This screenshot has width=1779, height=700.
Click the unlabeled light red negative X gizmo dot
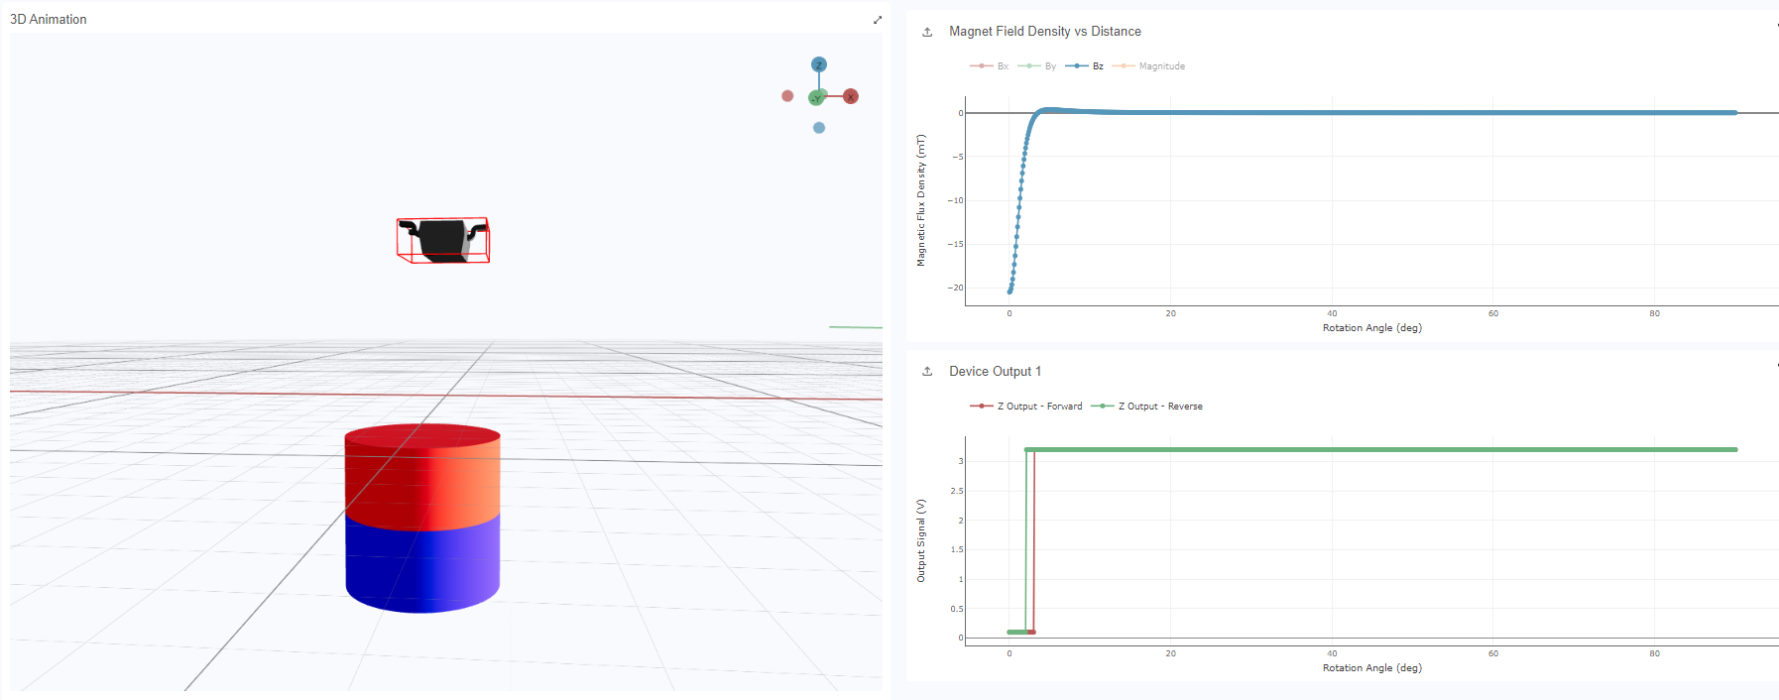[x=787, y=96]
